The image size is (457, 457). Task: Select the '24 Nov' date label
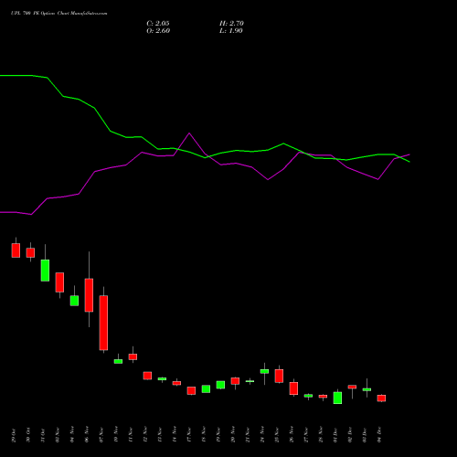click(262, 435)
